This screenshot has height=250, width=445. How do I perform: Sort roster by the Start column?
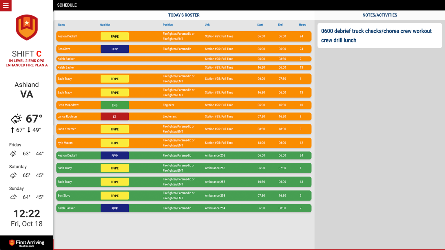click(260, 25)
